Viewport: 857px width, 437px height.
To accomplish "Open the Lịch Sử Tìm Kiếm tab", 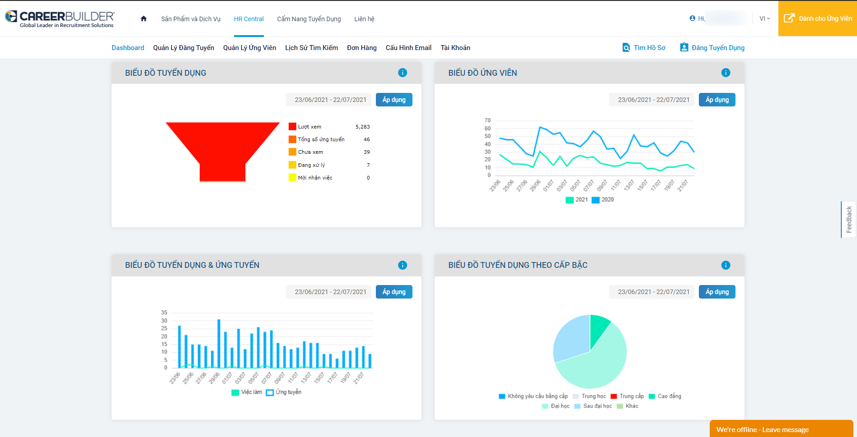I will pyautogui.click(x=311, y=48).
